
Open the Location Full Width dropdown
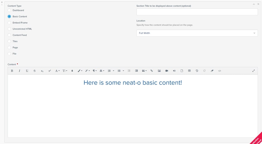click(x=197, y=33)
